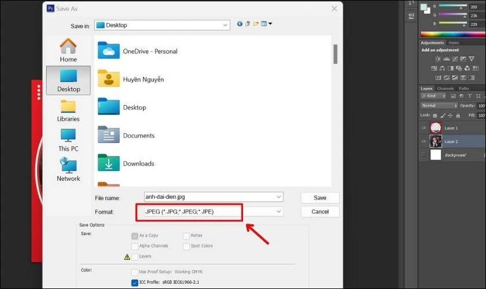Click the Save button
Image resolution: width=486 pixels, height=289 pixels.
320,198
